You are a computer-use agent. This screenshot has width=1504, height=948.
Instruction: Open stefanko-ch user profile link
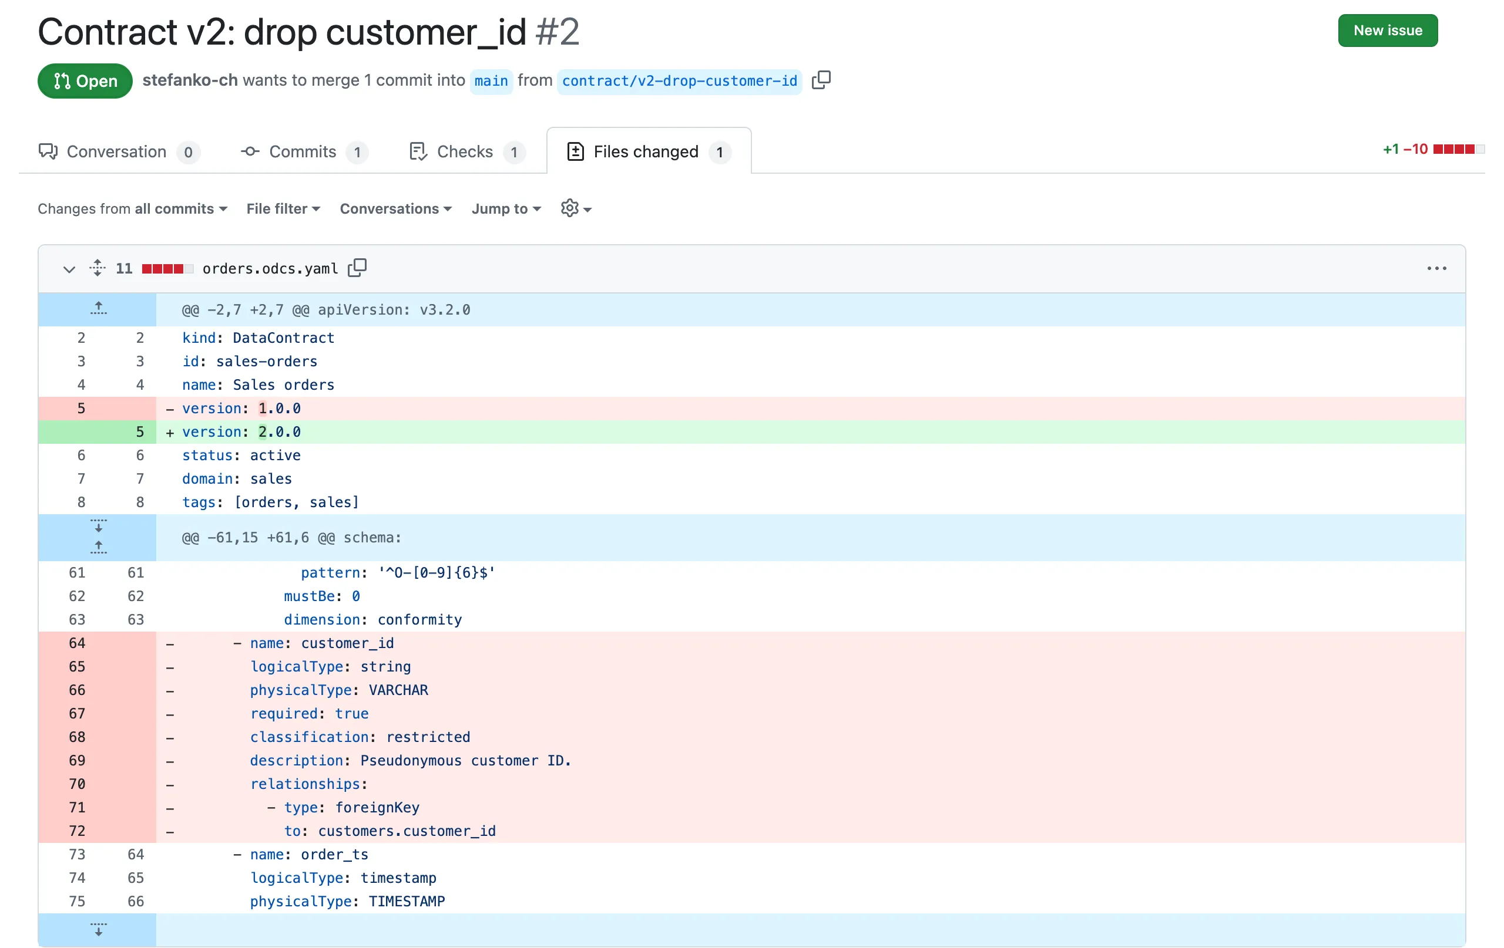click(190, 80)
